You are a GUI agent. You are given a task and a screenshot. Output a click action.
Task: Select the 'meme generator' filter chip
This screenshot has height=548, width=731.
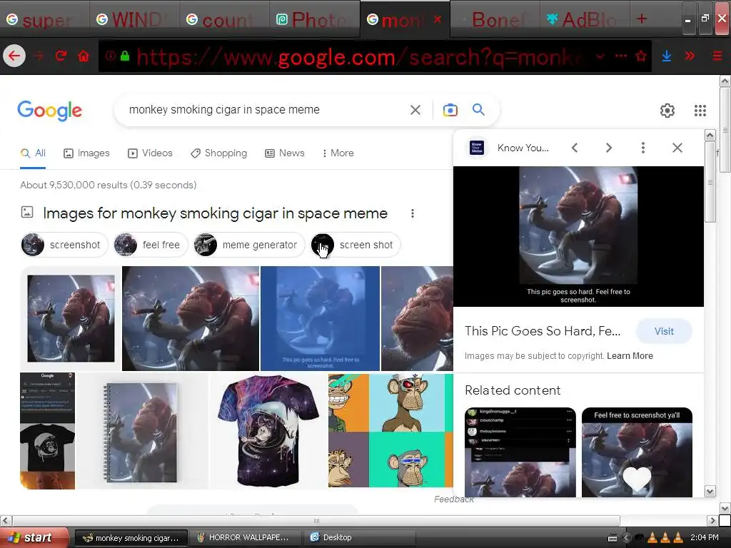click(x=249, y=245)
